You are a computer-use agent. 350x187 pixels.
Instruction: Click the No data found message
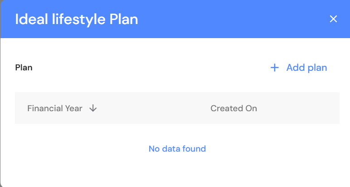[177, 148]
